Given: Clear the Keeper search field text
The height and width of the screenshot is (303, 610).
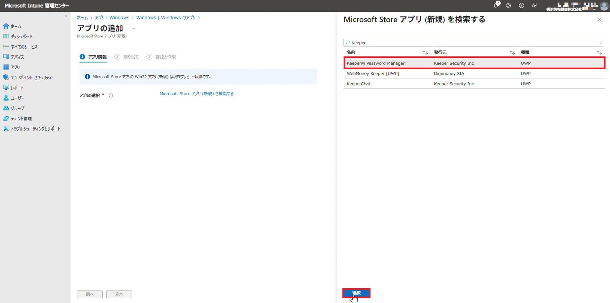Looking at the screenshot, I should [x=600, y=43].
